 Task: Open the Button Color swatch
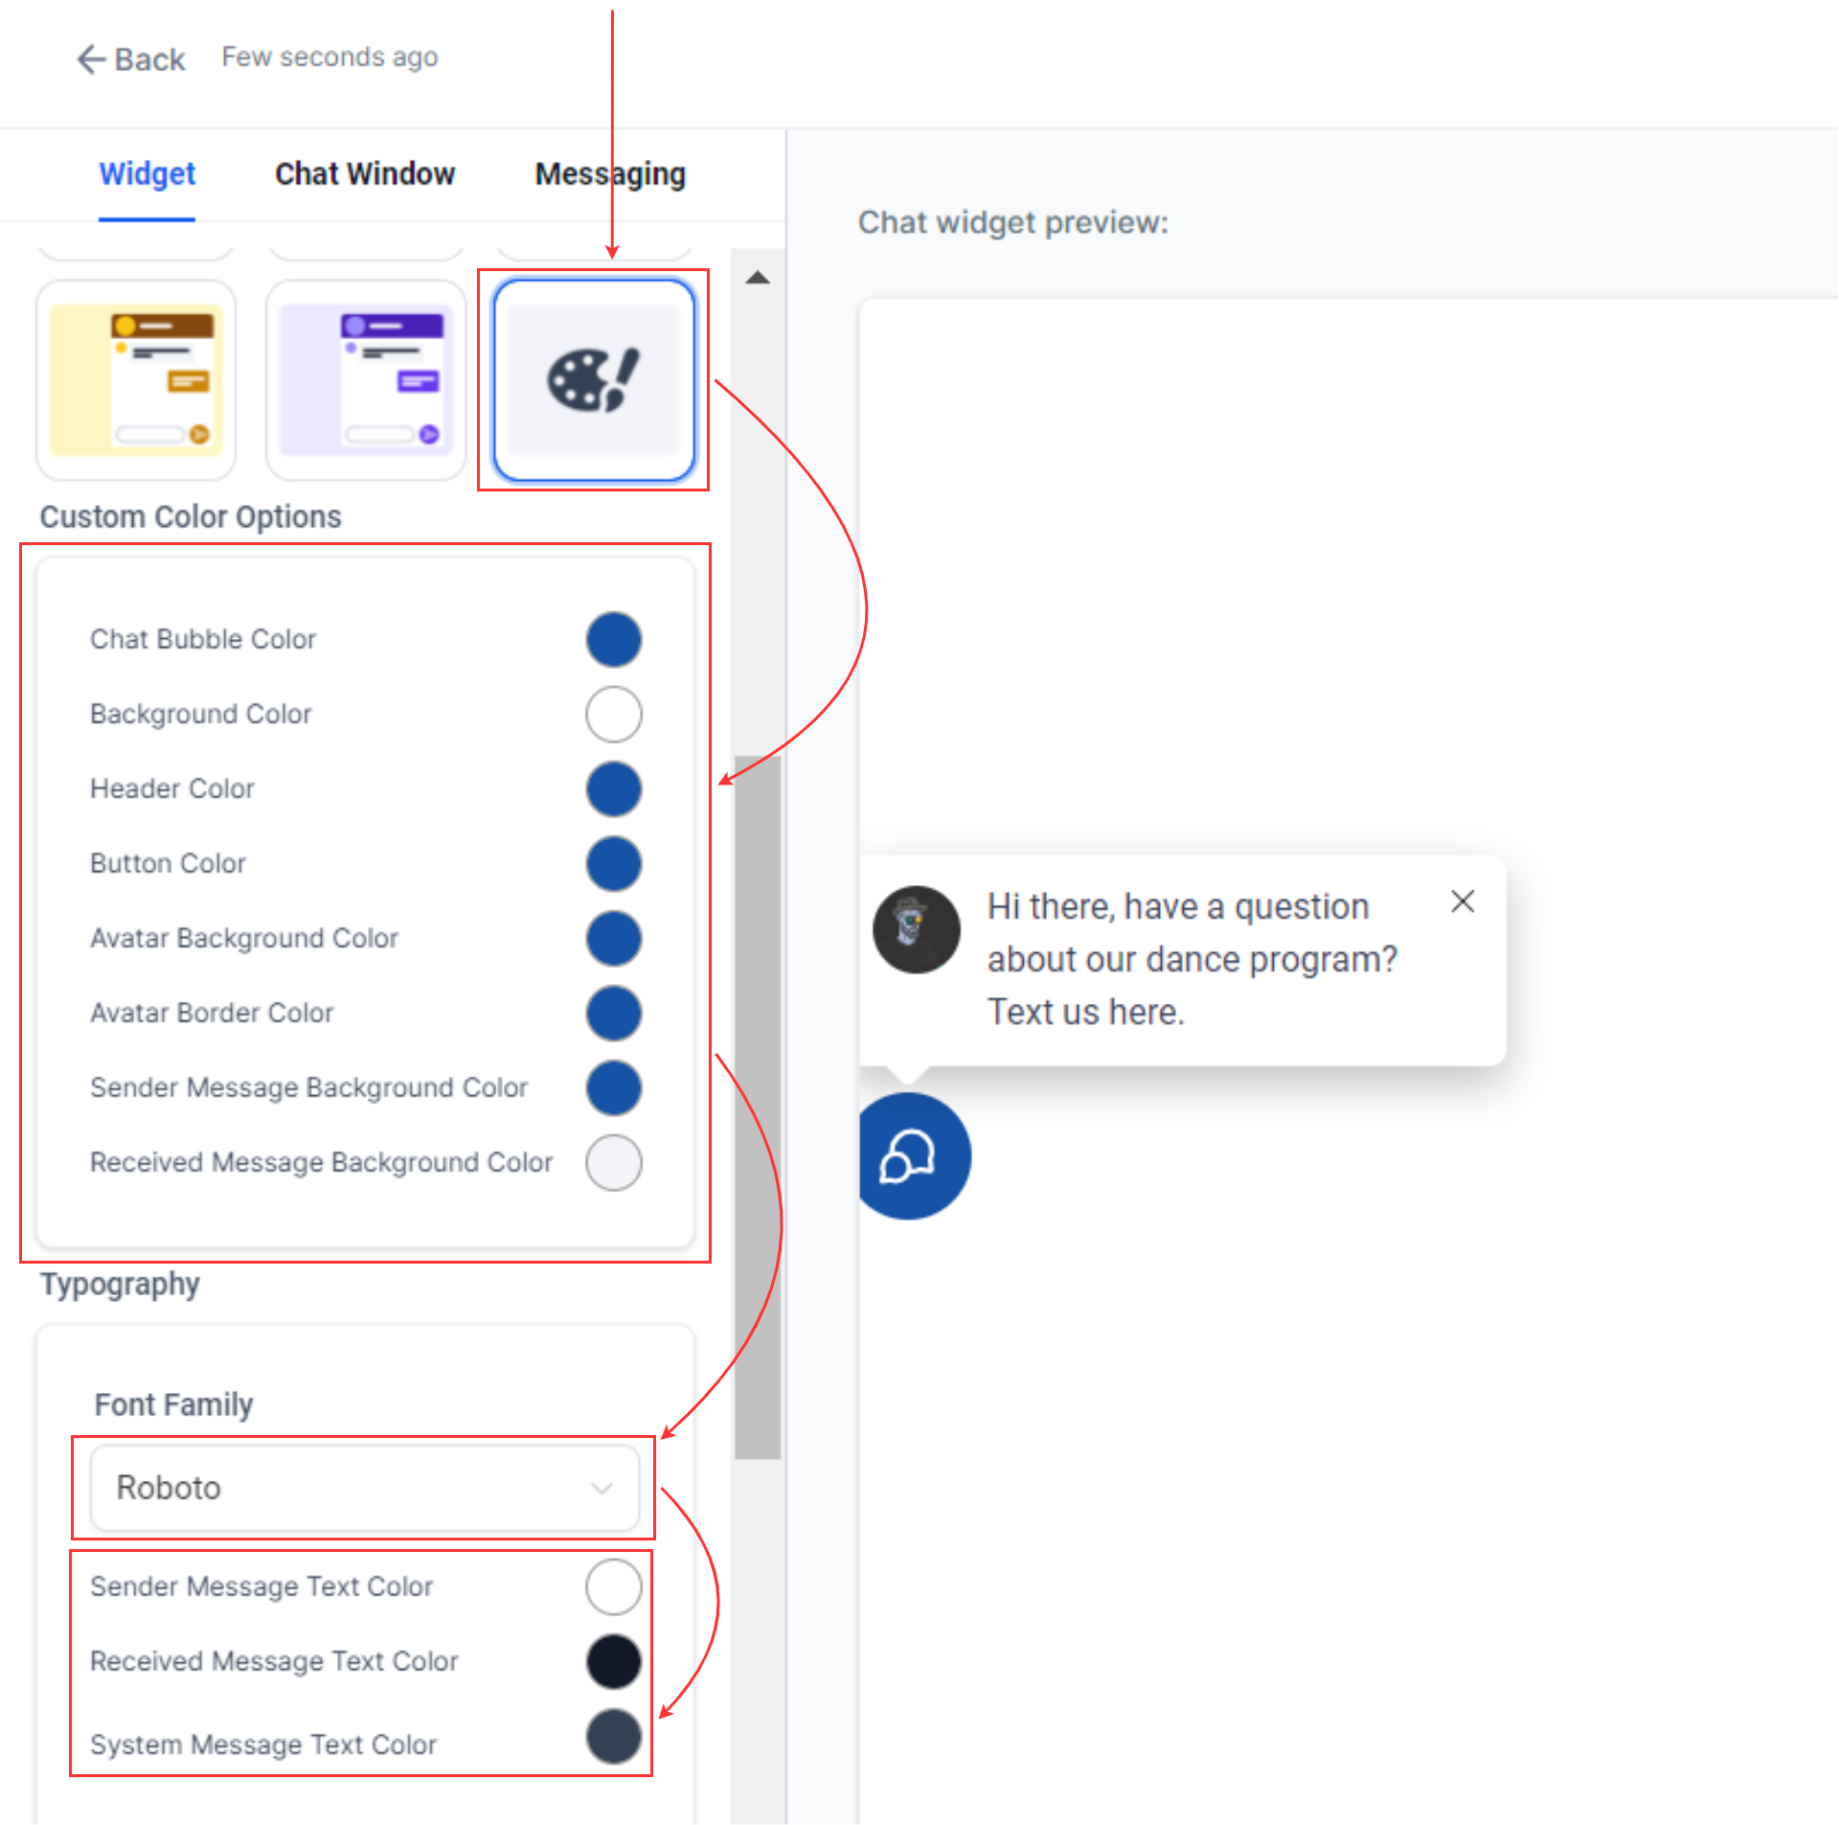click(x=613, y=863)
